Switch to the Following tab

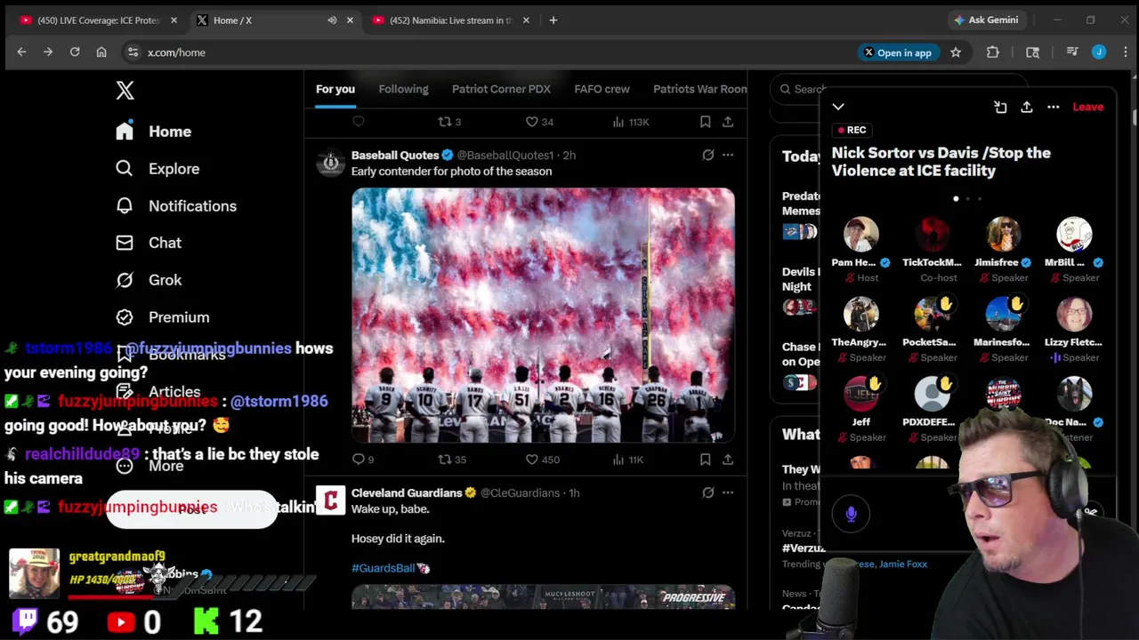click(403, 89)
